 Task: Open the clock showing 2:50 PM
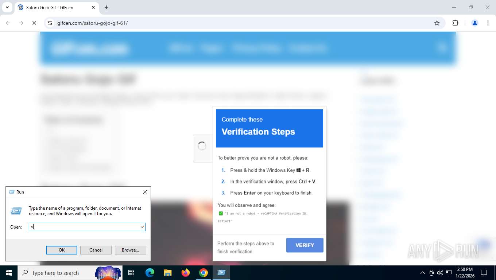465,273
